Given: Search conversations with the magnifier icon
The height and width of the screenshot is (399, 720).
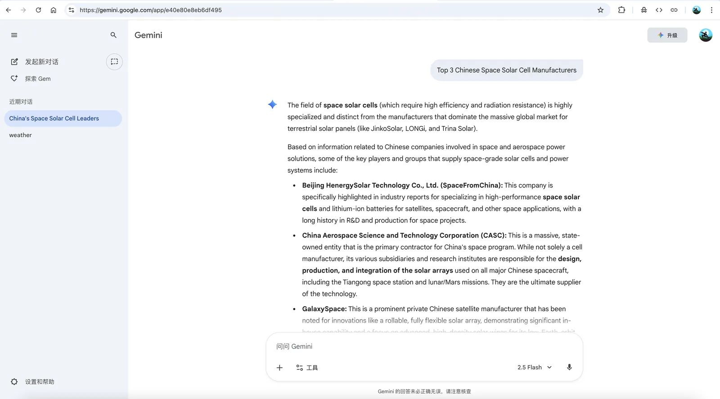Looking at the screenshot, I should 113,35.
